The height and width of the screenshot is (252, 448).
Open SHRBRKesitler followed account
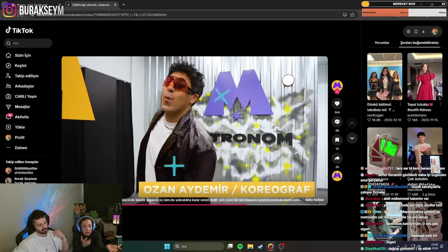26,170
